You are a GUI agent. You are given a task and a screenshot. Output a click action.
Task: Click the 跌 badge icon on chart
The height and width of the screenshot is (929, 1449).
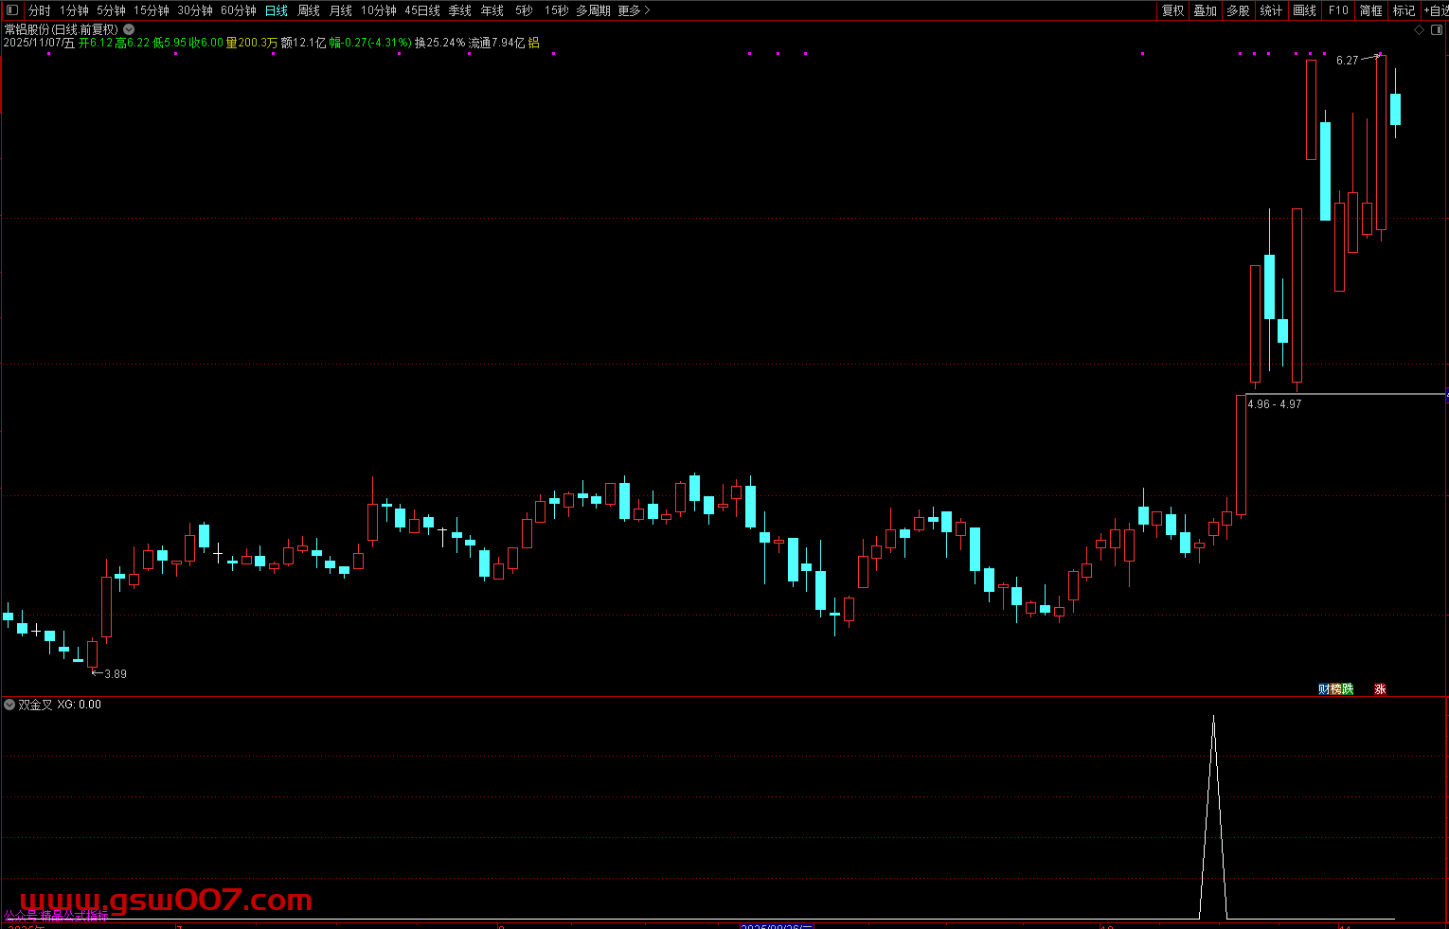1349,689
